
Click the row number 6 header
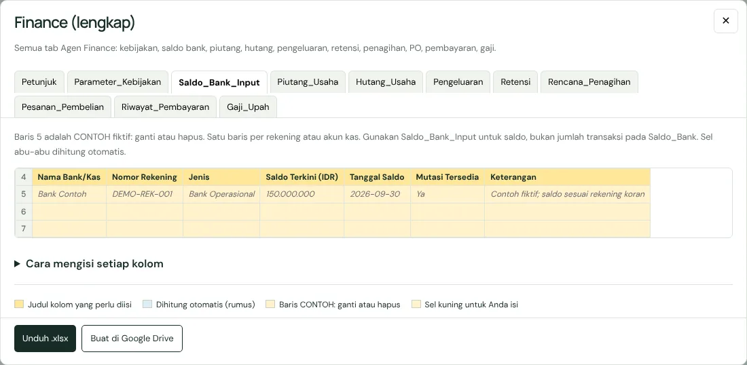24,211
